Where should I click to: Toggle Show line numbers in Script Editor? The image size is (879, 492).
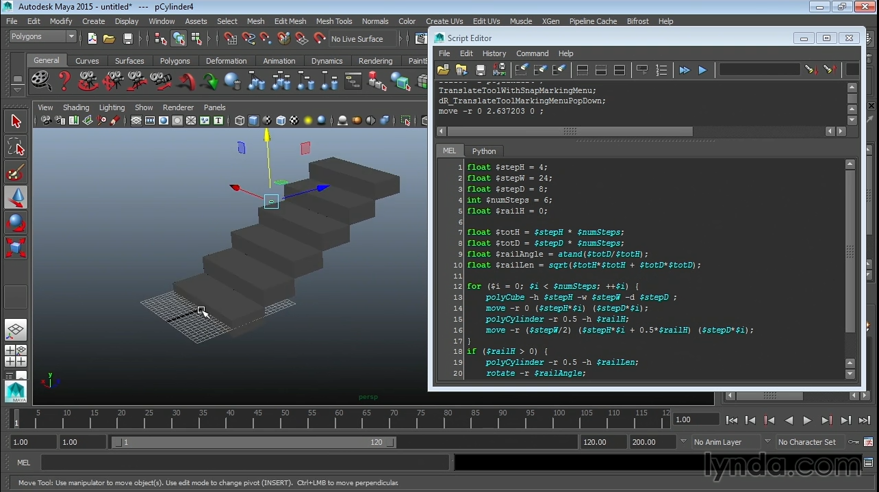click(661, 70)
